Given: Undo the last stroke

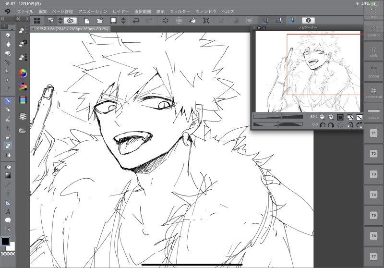Looking at the screenshot, I should click(136, 21).
